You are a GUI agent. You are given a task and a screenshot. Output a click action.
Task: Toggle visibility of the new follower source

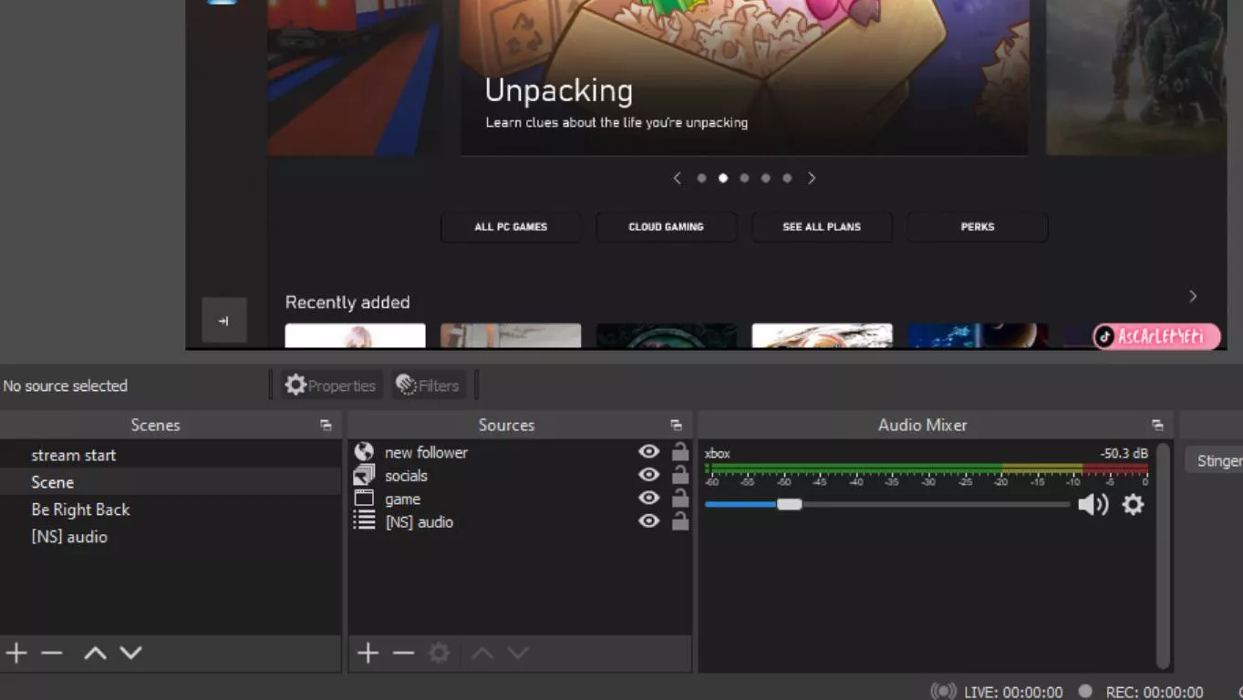648,451
